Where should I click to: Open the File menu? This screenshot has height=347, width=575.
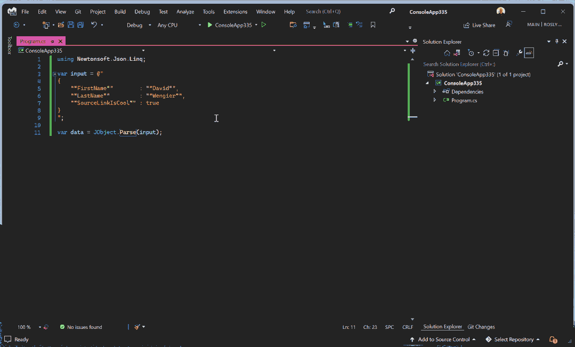click(x=25, y=12)
